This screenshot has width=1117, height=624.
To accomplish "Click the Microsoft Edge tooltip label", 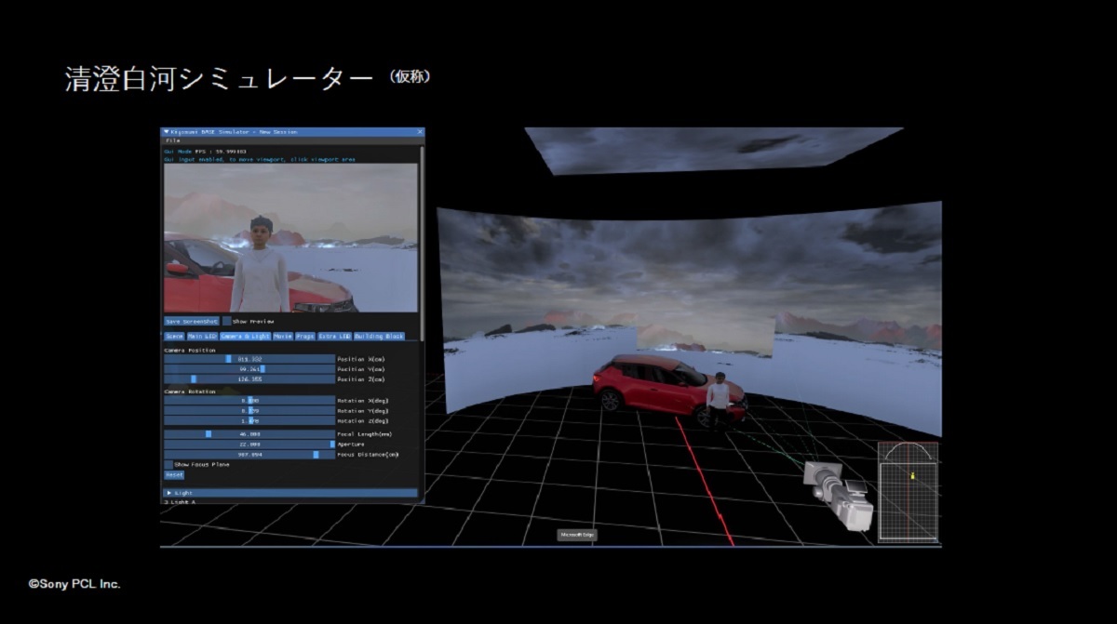I will click(577, 535).
